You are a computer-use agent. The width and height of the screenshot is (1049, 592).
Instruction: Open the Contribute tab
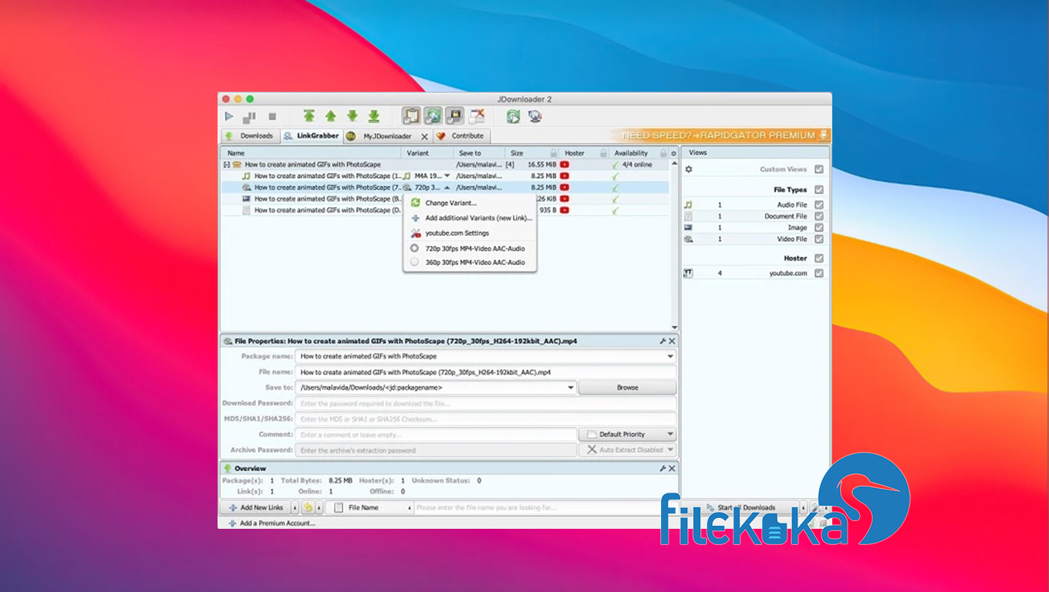tap(460, 136)
